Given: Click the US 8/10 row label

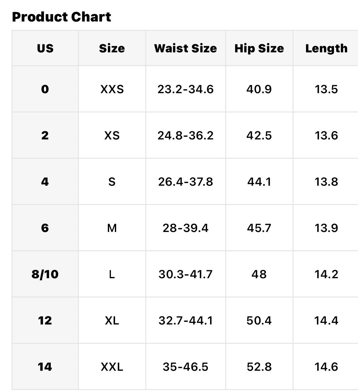Looking at the screenshot, I should point(45,274).
